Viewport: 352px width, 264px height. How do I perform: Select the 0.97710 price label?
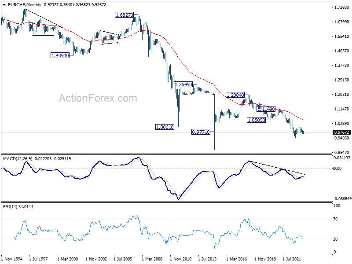click(x=201, y=132)
